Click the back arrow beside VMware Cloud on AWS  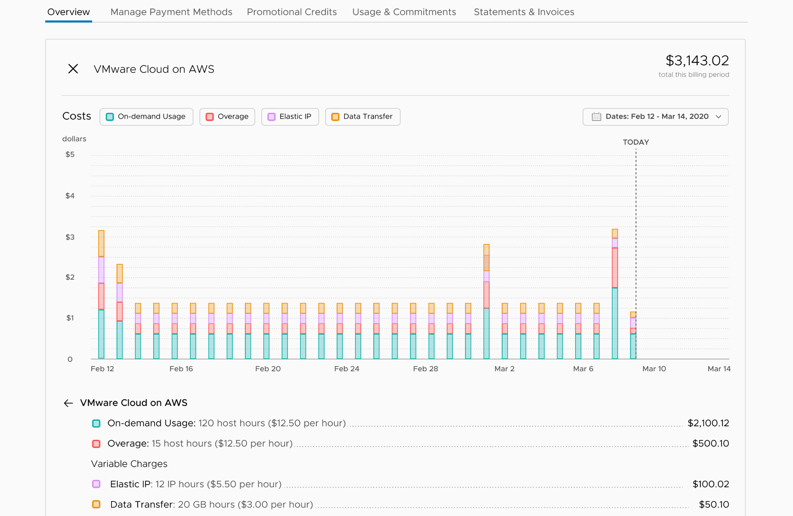coord(68,403)
